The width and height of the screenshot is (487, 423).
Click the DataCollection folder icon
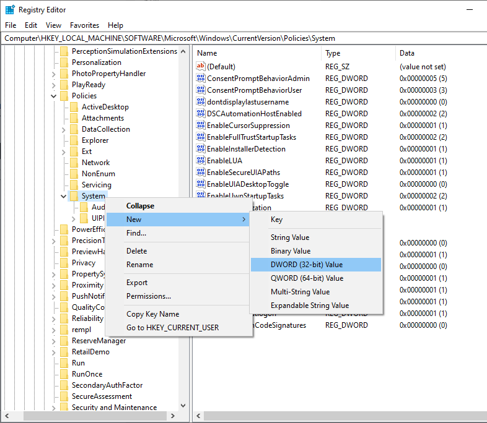[74, 129]
